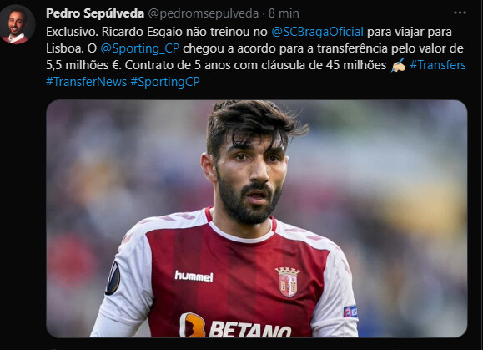483x350 pixels.
Task: Open the @pedromsepulveda handle link
Action: (x=204, y=13)
